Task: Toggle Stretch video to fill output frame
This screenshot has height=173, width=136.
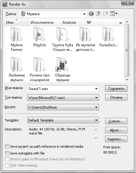Action: tap(7, 159)
